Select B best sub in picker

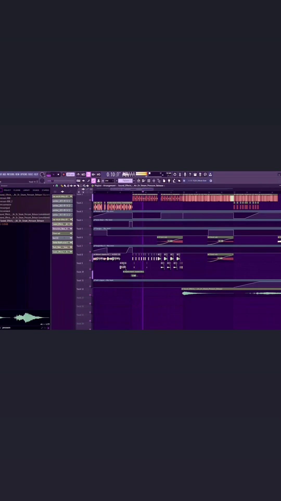coord(62,233)
